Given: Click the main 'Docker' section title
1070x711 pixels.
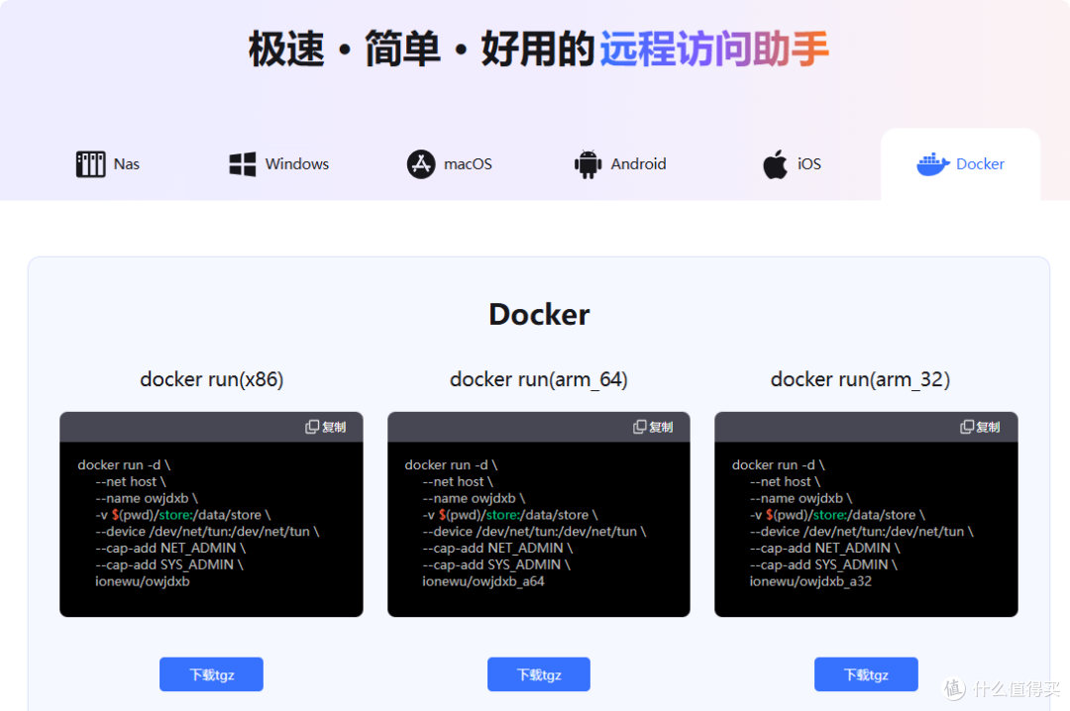Looking at the screenshot, I should [x=539, y=315].
